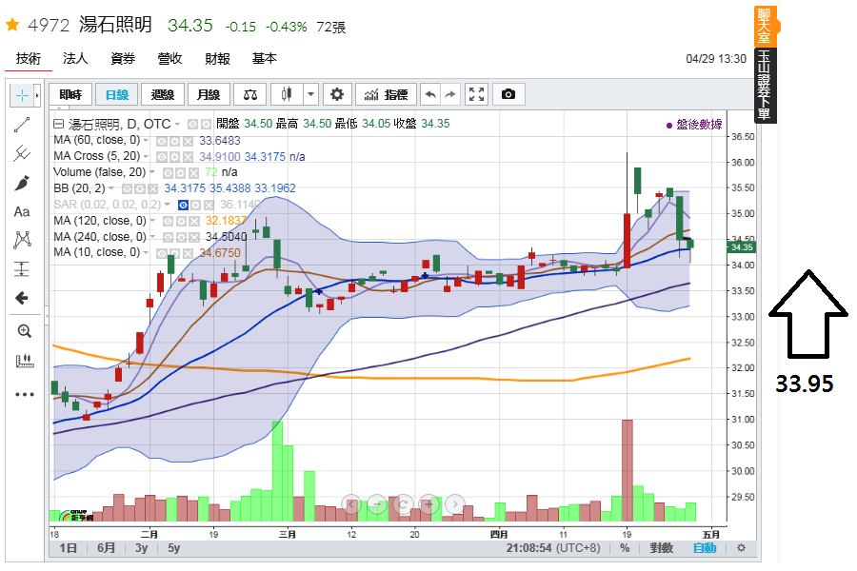The width and height of the screenshot is (857, 571).
Task: Enter fullscreen chart mode
Action: coord(477,94)
